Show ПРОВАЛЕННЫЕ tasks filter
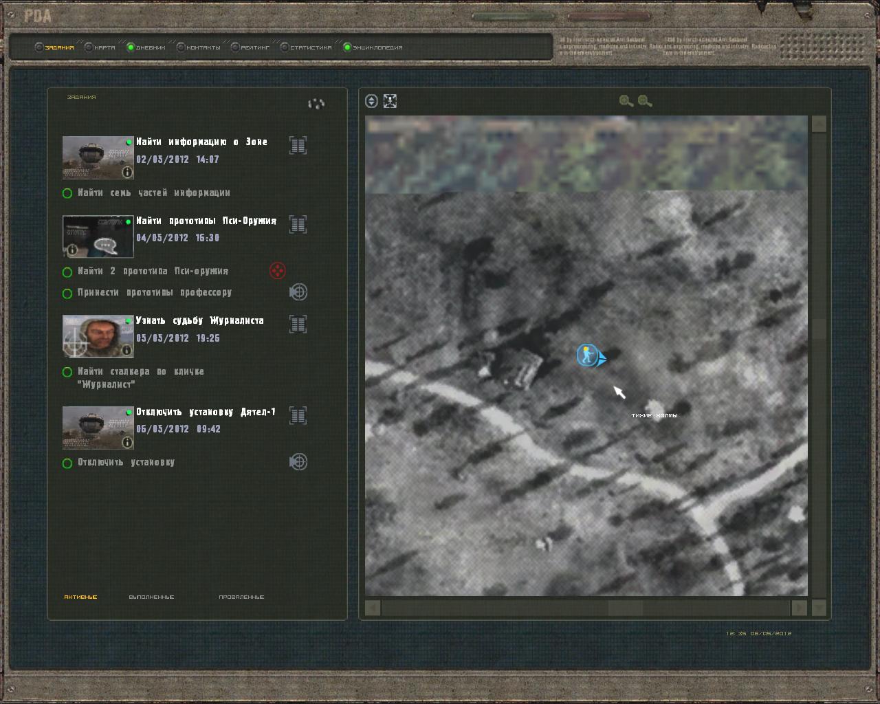Screen dimensions: 880x704 click(241, 597)
